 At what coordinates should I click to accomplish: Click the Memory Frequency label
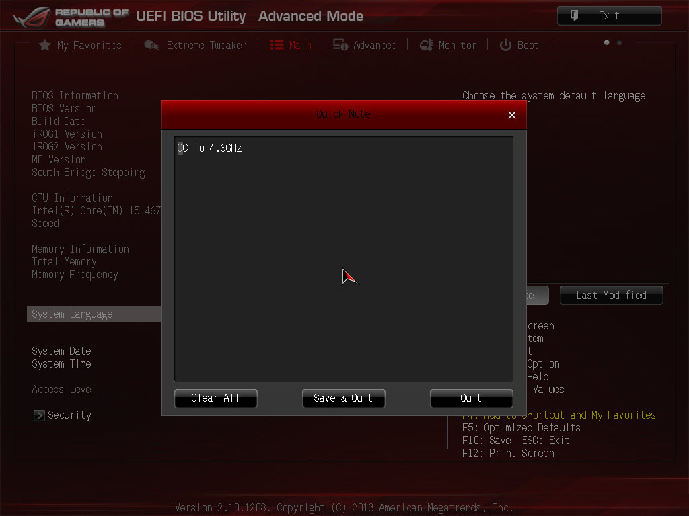point(75,275)
